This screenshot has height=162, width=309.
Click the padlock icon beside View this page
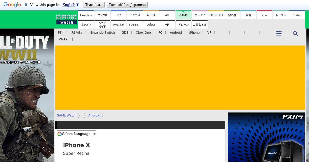click(x=26, y=5)
